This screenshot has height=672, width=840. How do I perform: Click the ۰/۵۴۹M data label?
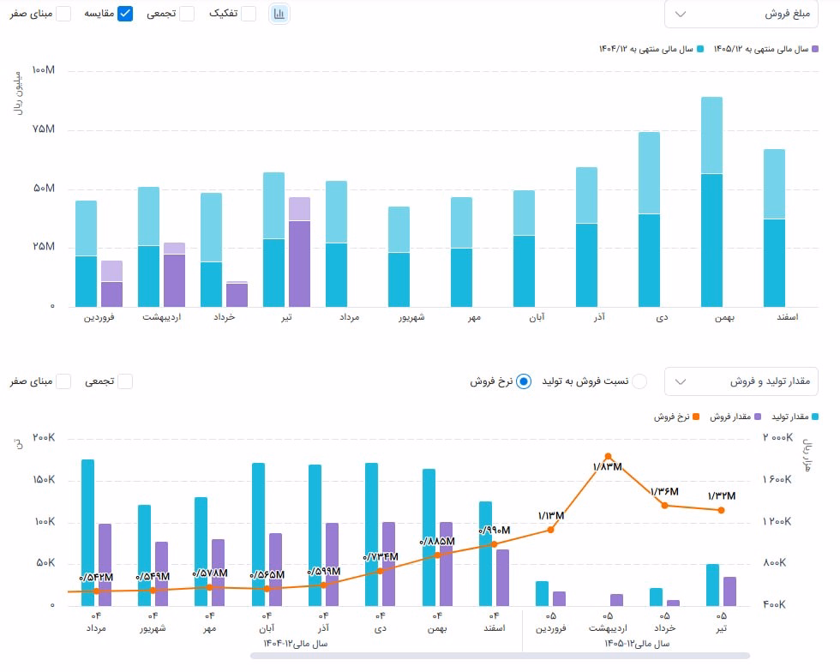(153, 576)
